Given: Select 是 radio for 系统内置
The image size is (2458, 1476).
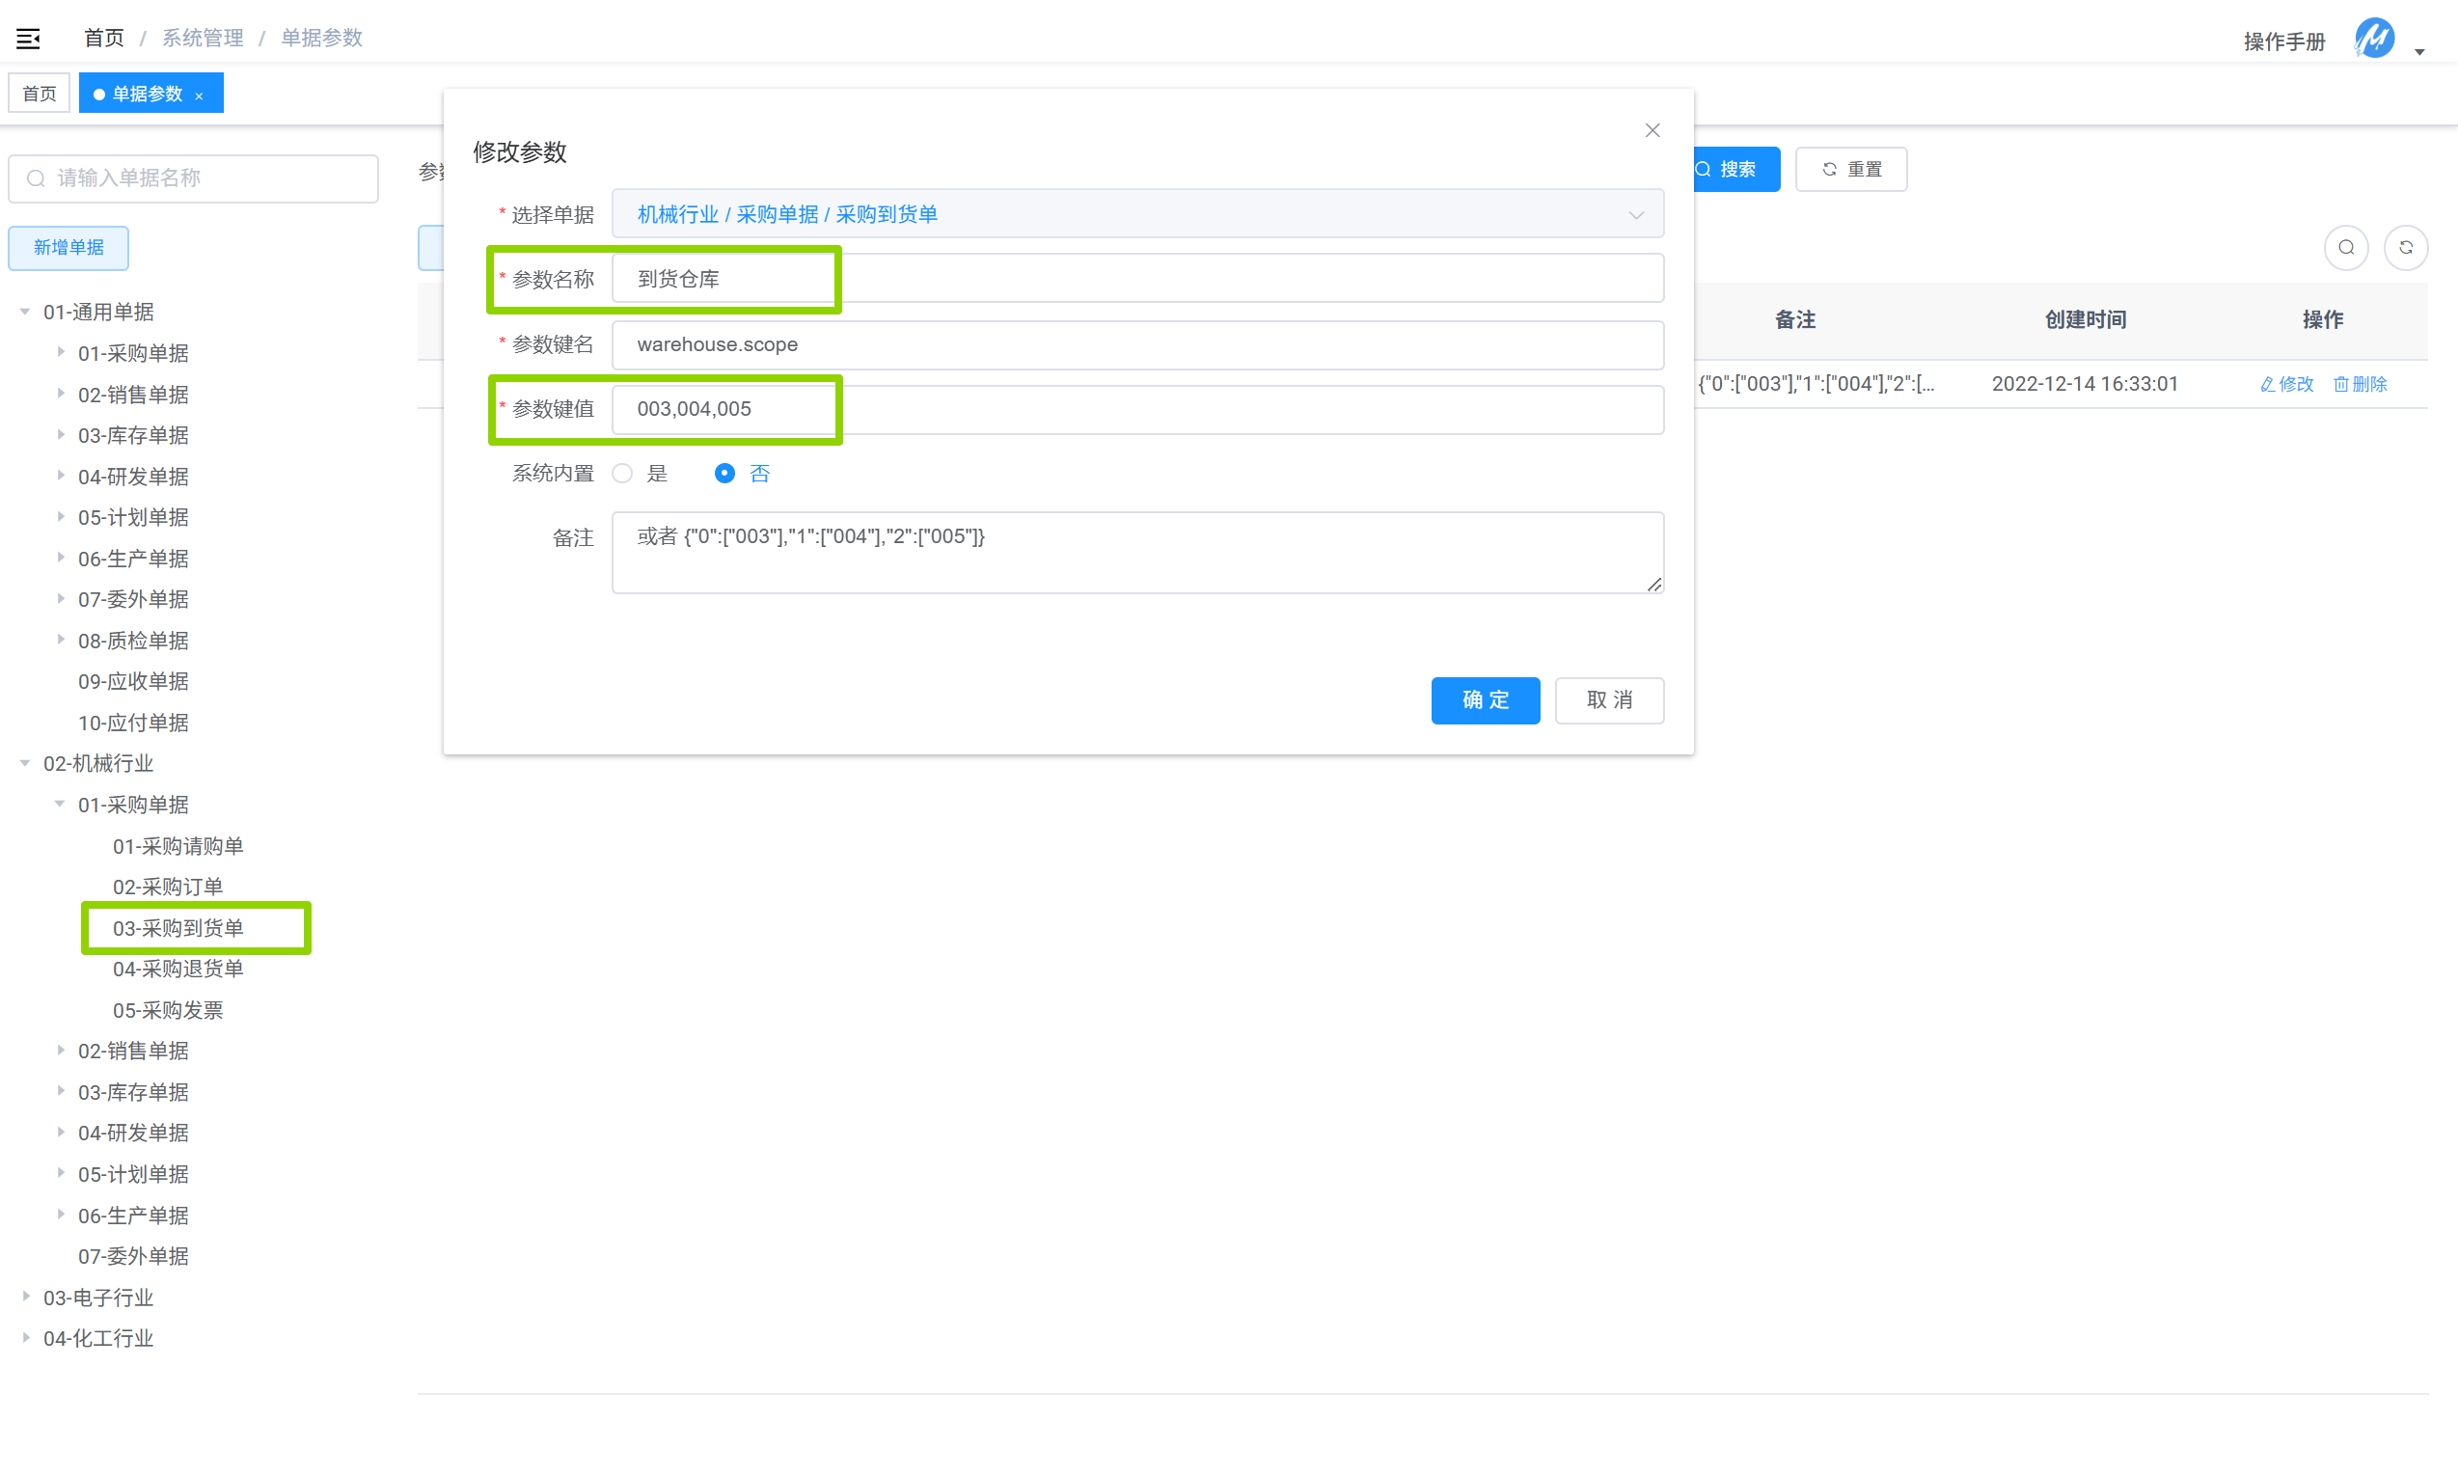Looking at the screenshot, I should (622, 474).
